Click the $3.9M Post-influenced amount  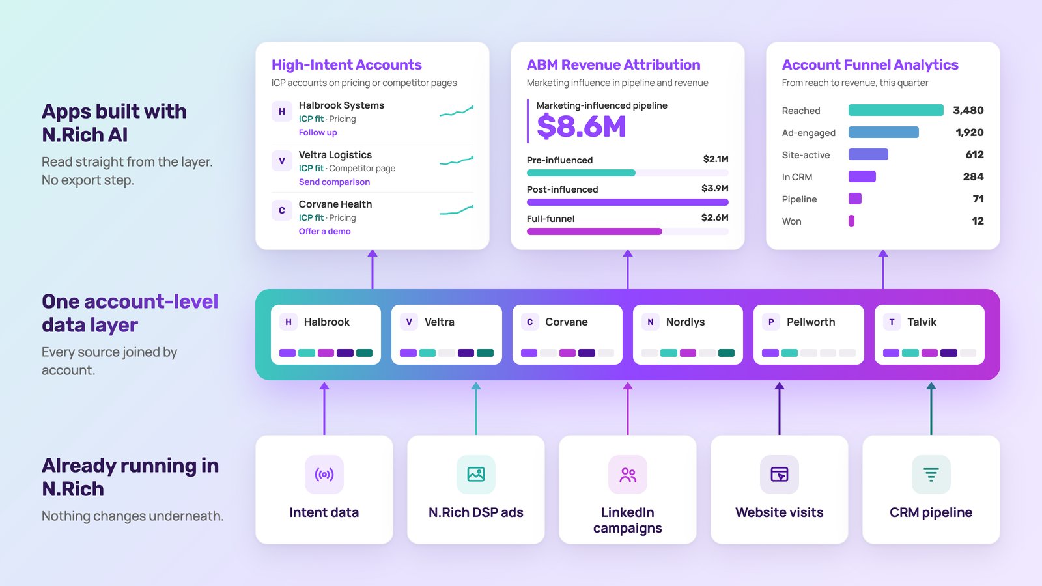(715, 188)
